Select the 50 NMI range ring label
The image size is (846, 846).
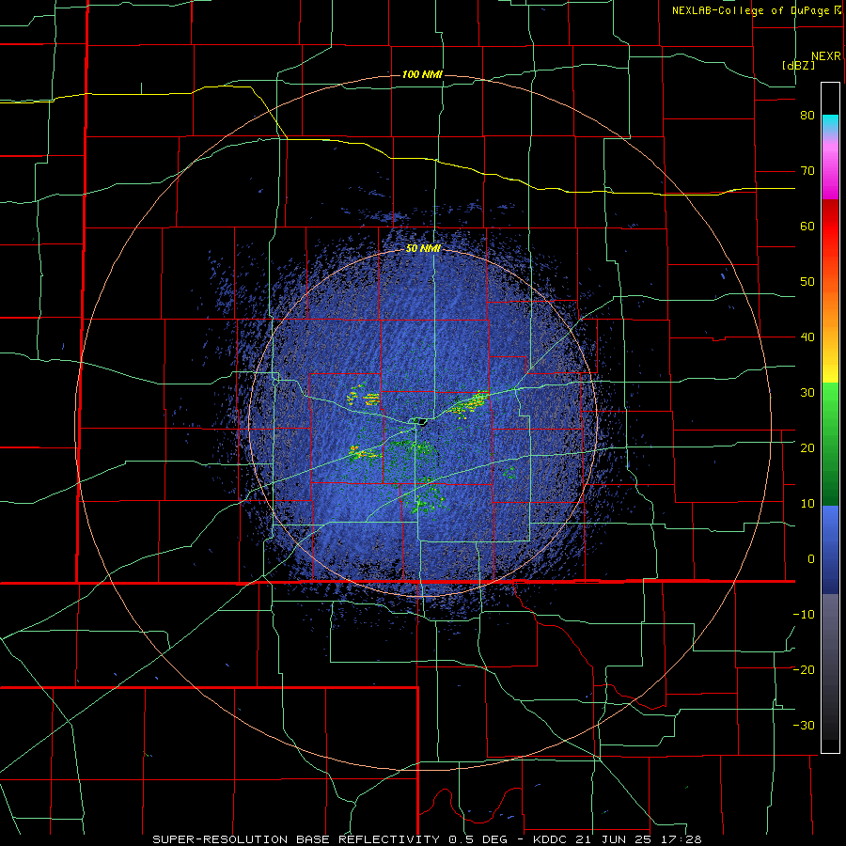coord(423,249)
